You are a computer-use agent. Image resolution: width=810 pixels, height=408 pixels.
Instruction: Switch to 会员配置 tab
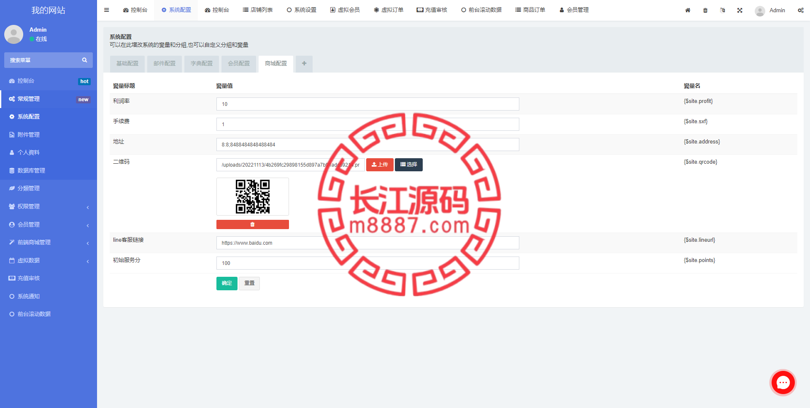tap(239, 64)
